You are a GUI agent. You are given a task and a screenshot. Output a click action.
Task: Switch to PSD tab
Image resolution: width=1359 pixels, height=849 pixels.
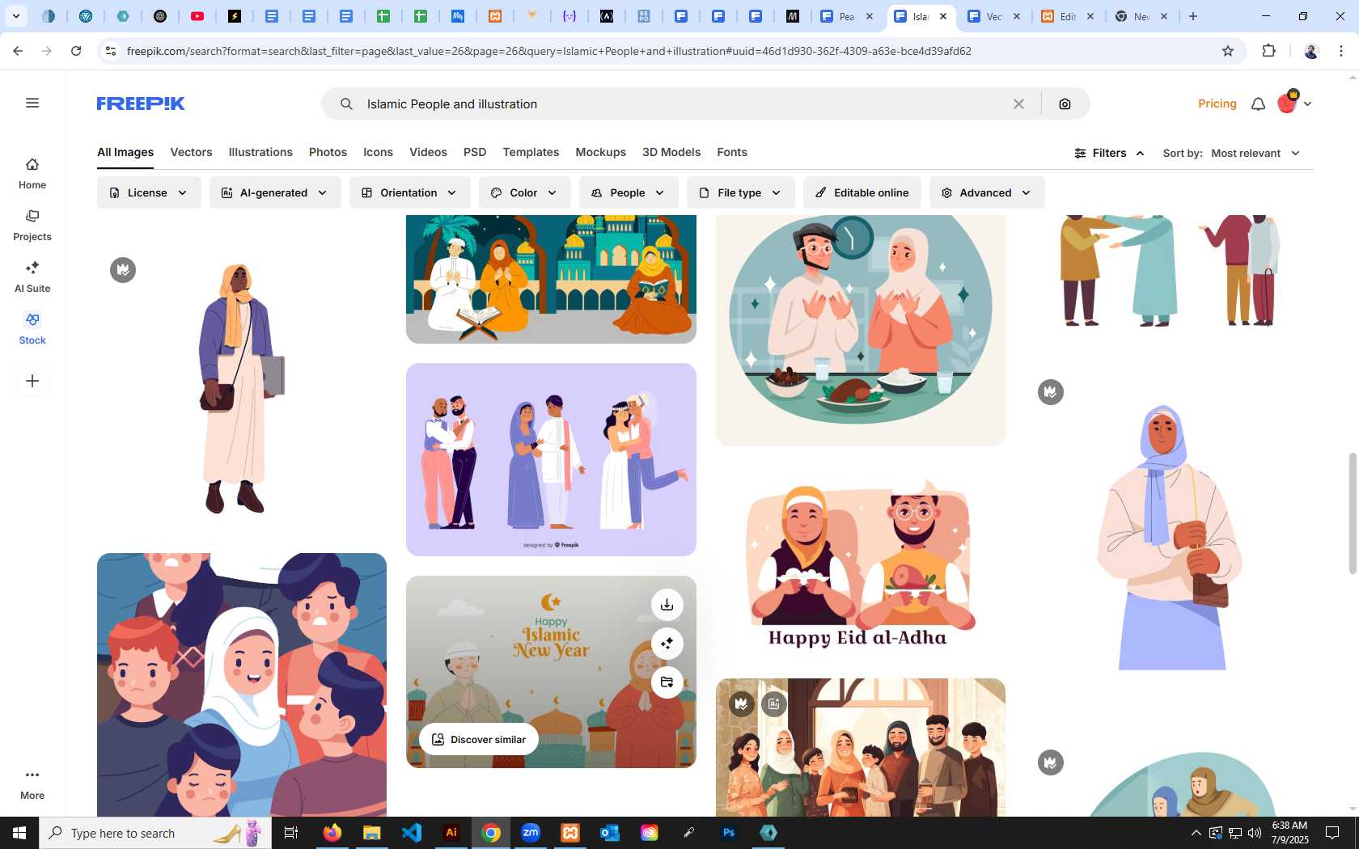tap(475, 152)
